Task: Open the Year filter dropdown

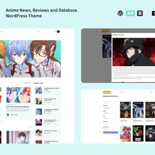Action: click(x=108, y=118)
